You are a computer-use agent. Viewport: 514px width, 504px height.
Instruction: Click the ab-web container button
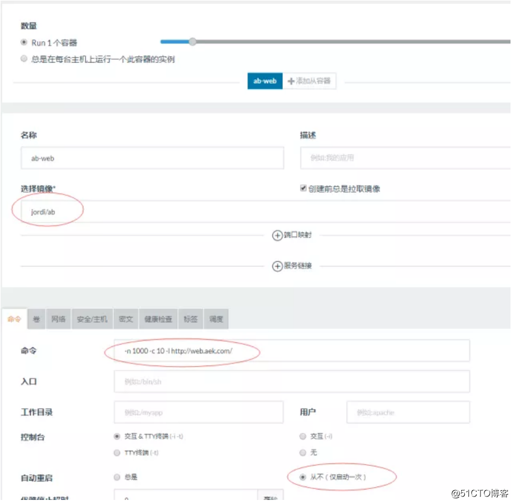coord(266,81)
